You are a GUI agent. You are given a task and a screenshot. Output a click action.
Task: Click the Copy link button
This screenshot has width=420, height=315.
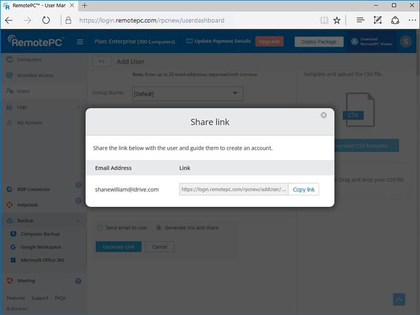(x=303, y=190)
